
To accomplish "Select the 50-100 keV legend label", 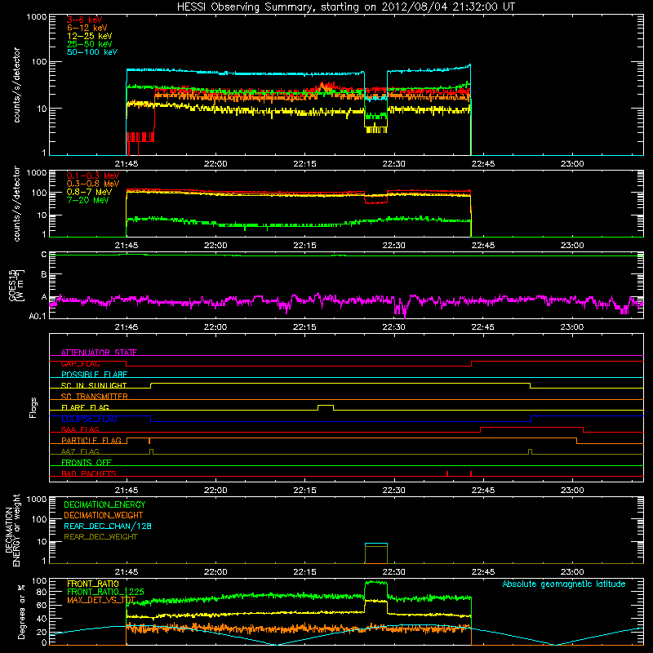I will click(92, 52).
